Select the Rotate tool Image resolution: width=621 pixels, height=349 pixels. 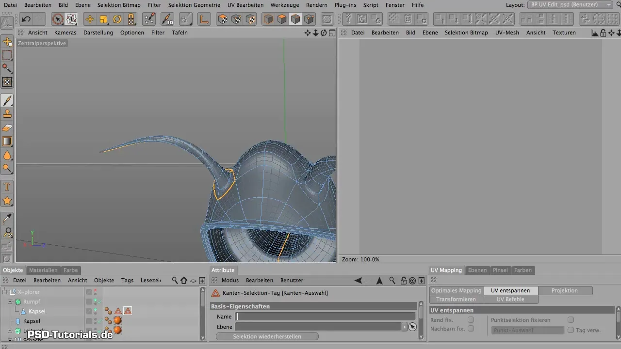click(x=117, y=19)
